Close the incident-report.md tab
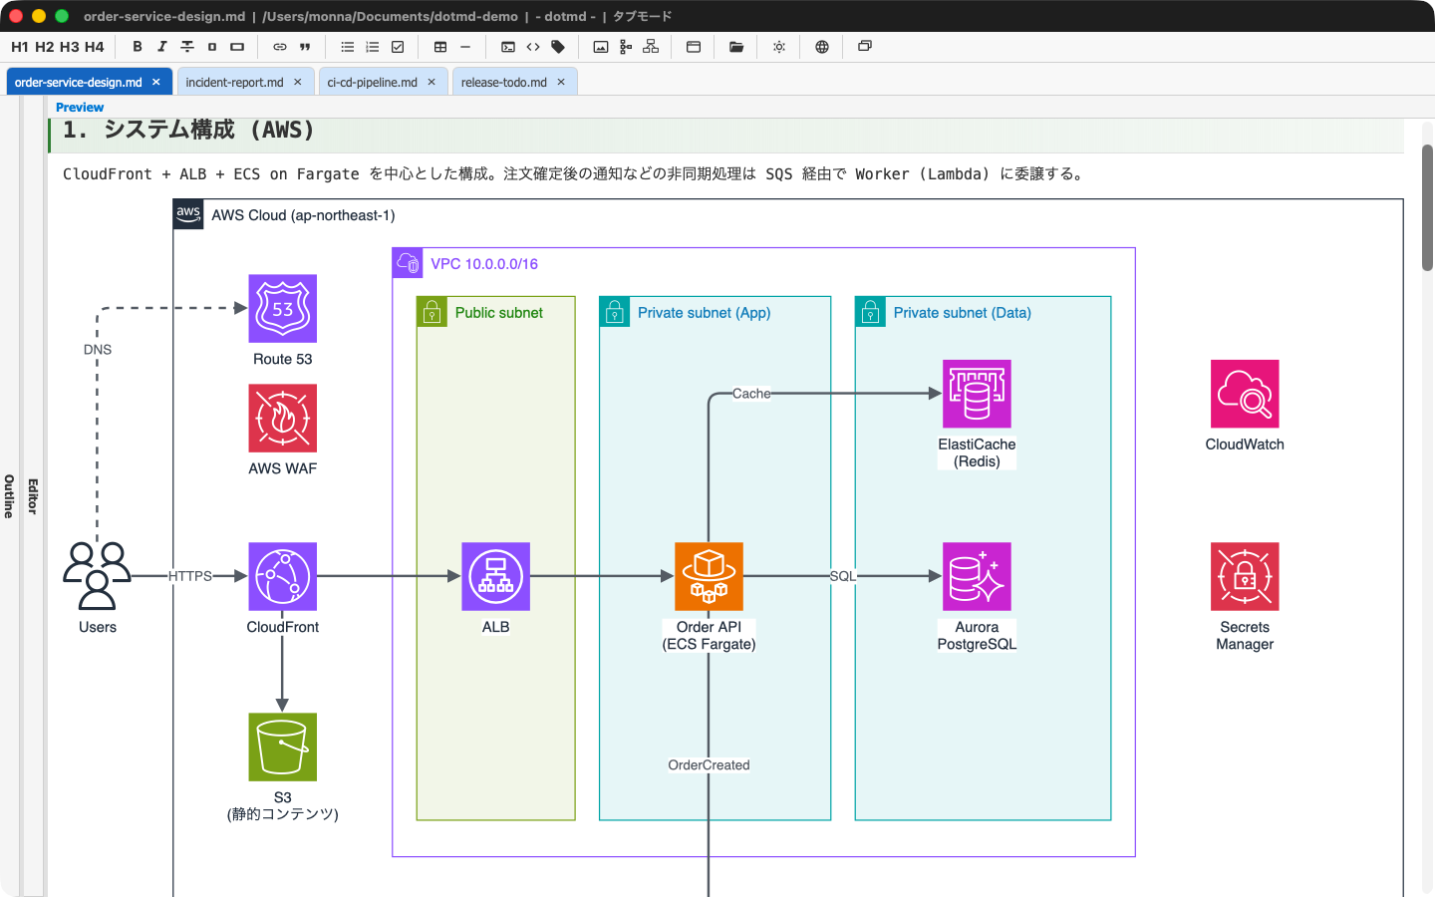Screen dimensions: 1435x897 point(298,83)
